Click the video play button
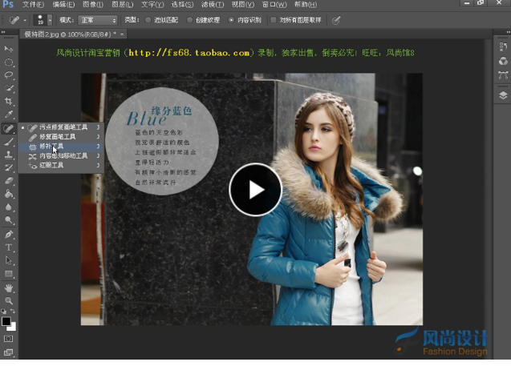511x378 pixels. click(x=255, y=190)
